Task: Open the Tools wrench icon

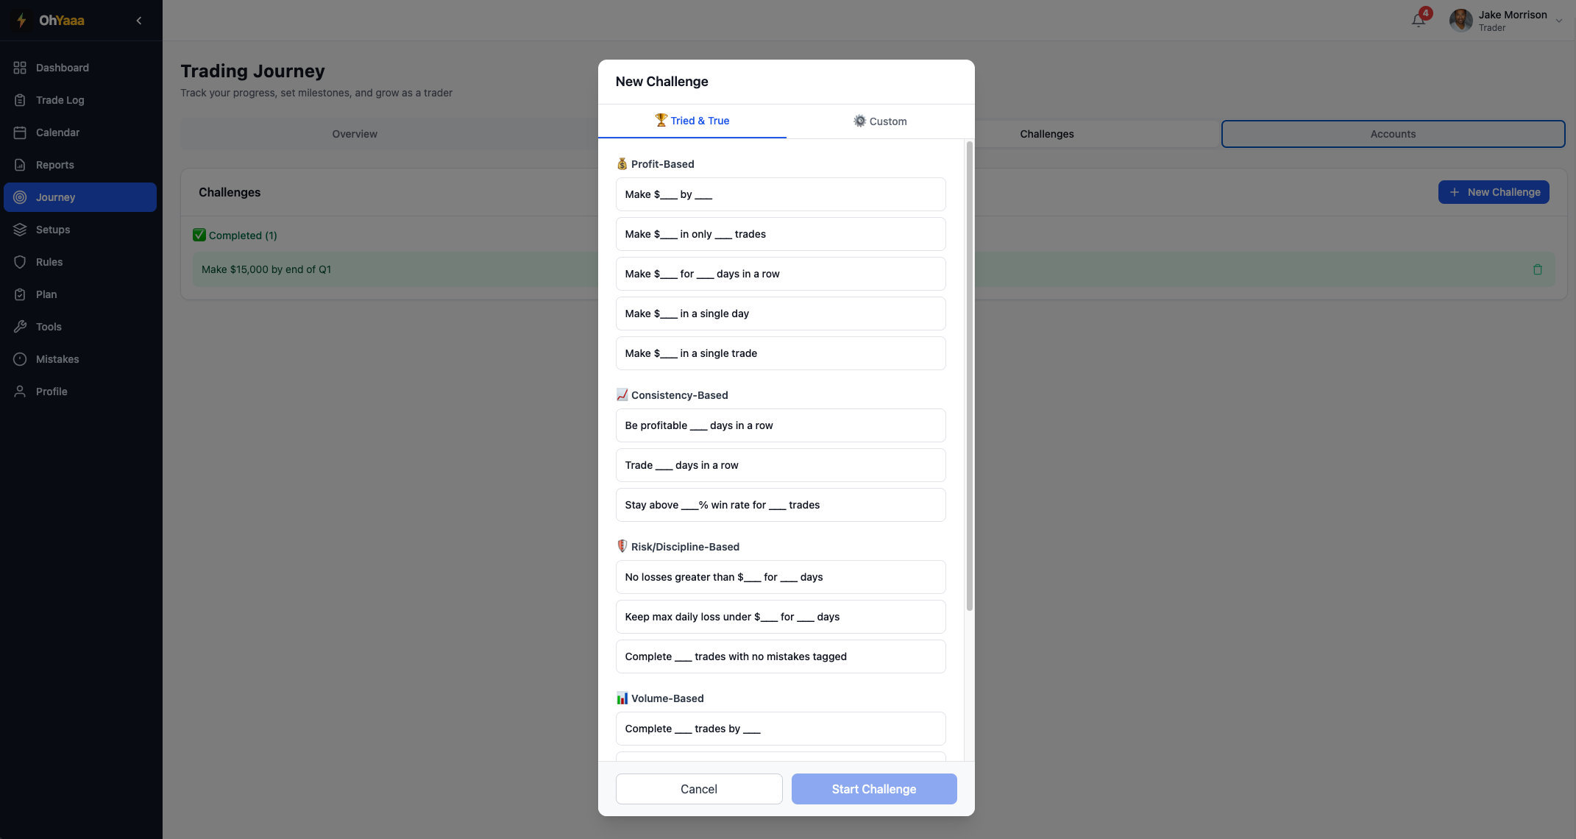Action: click(20, 327)
